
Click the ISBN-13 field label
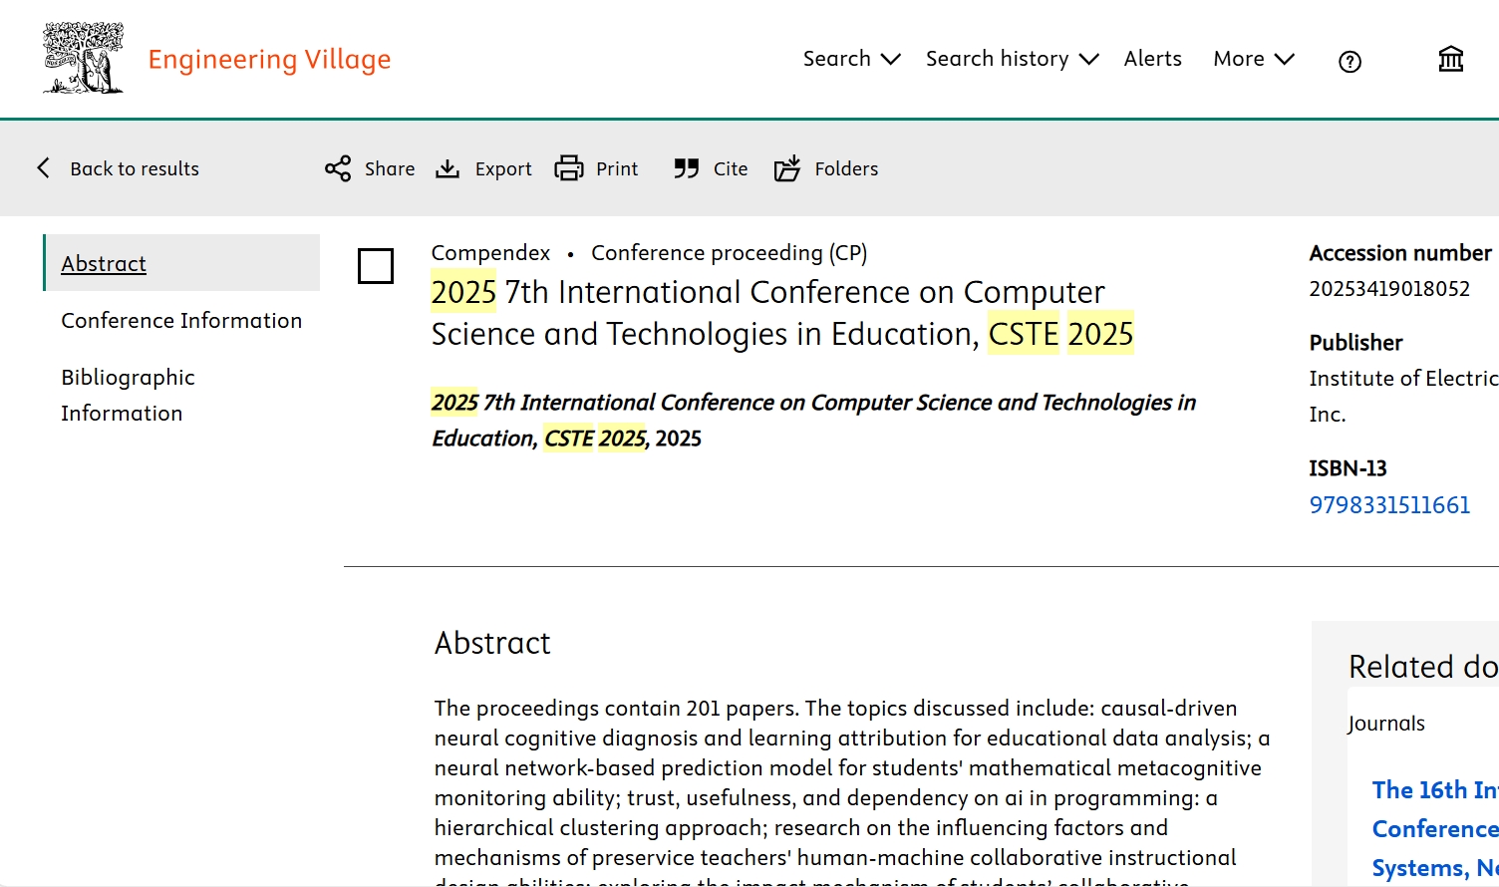(x=1348, y=468)
